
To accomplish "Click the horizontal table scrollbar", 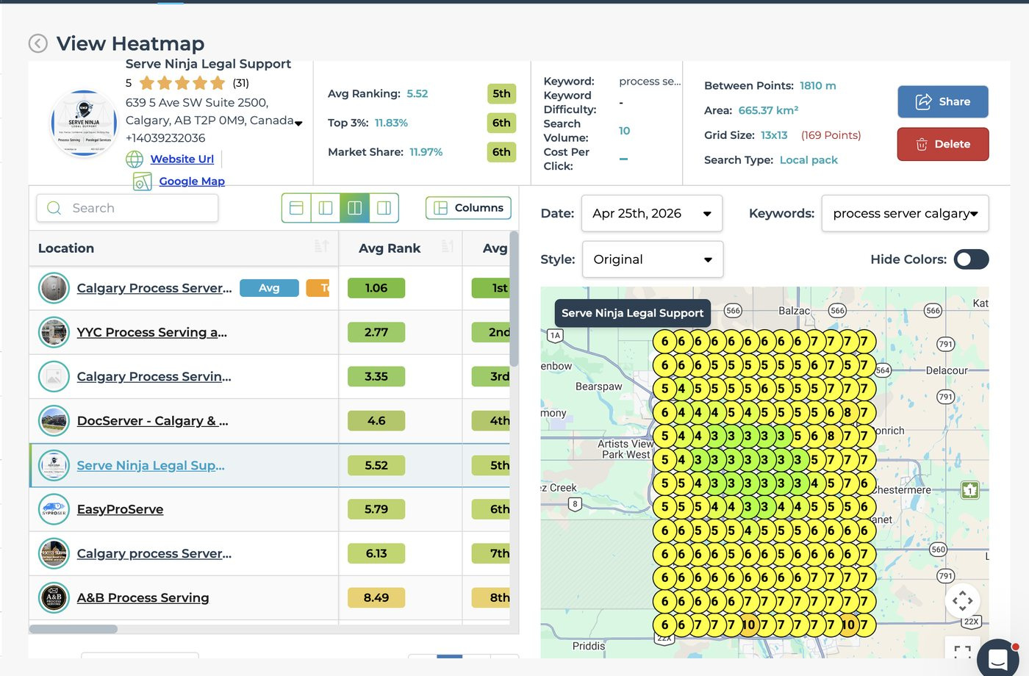I will 73,629.
